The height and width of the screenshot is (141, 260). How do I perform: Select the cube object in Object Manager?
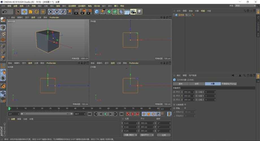coord(181,15)
